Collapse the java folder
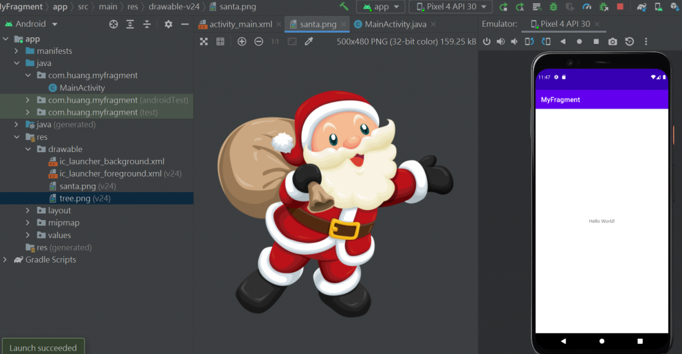Viewport: 682px width, 354px height. coord(17,63)
